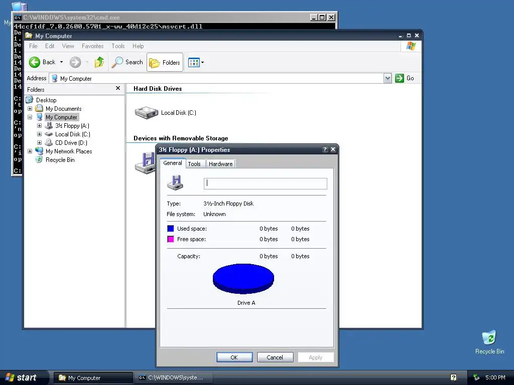Activate My Computer taskbar button

point(93,378)
